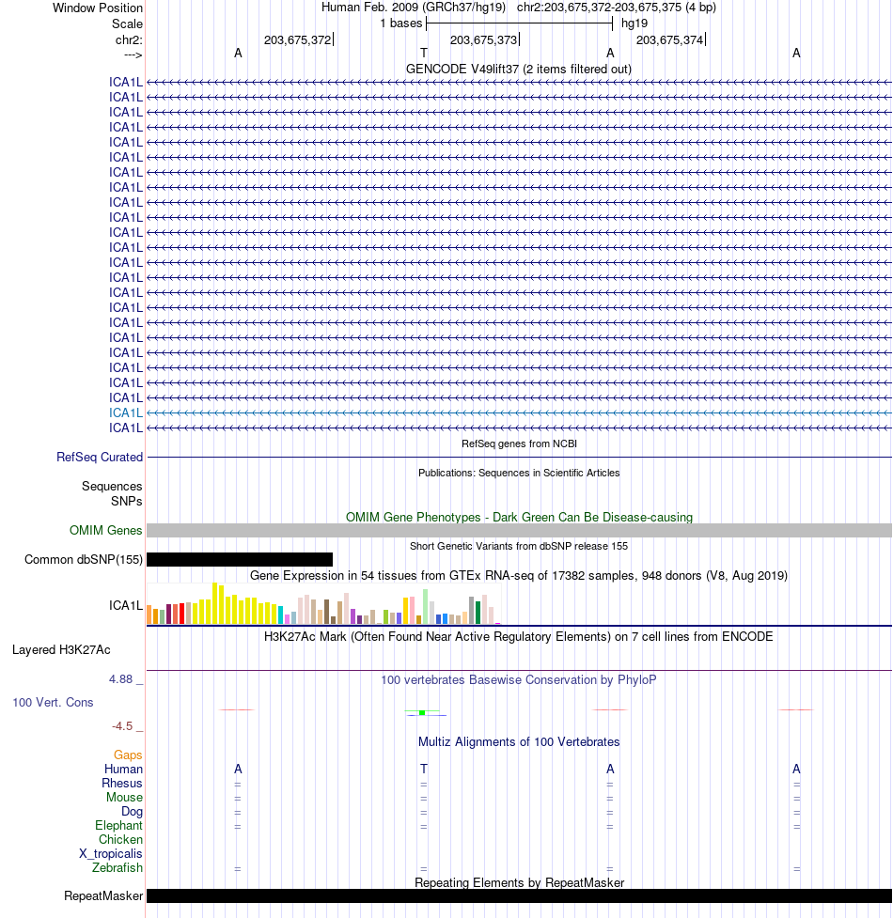Click the Rhesus alignment row label

(x=122, y=784)
